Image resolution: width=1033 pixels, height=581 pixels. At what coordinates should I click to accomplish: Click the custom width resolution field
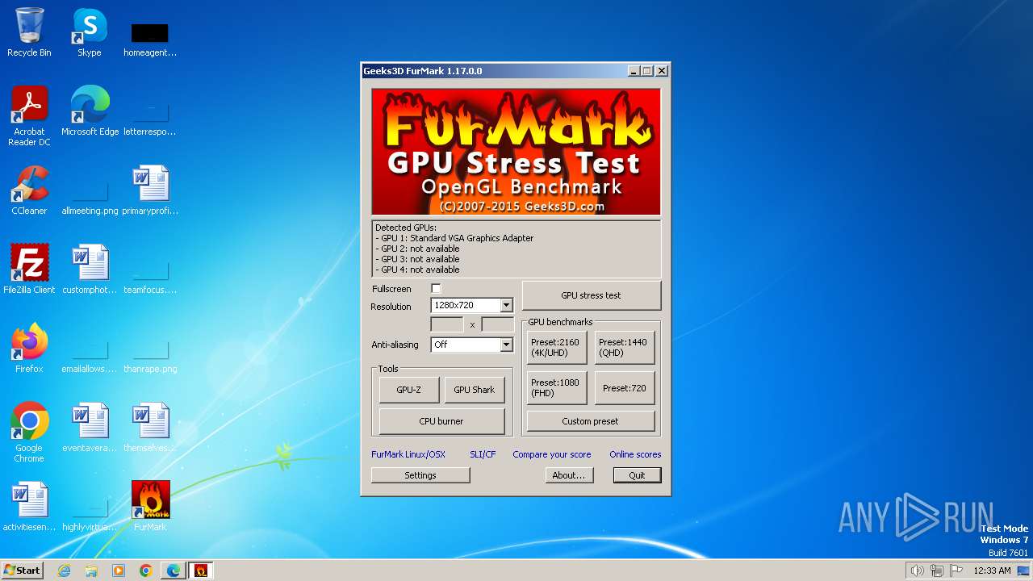pyautogui.click(x=447, y=324)
